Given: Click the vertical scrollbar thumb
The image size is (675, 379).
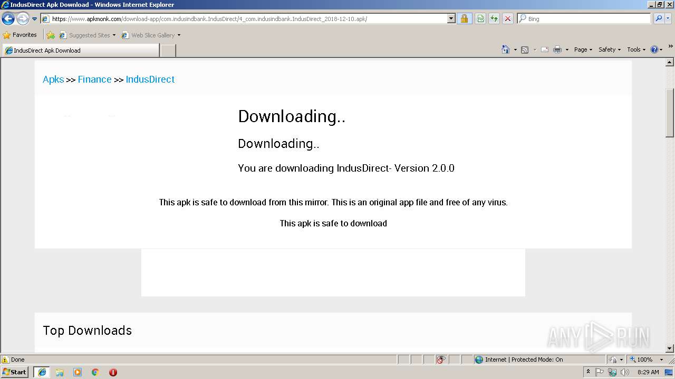Looking at the screenshot, I should pos(670,113).
